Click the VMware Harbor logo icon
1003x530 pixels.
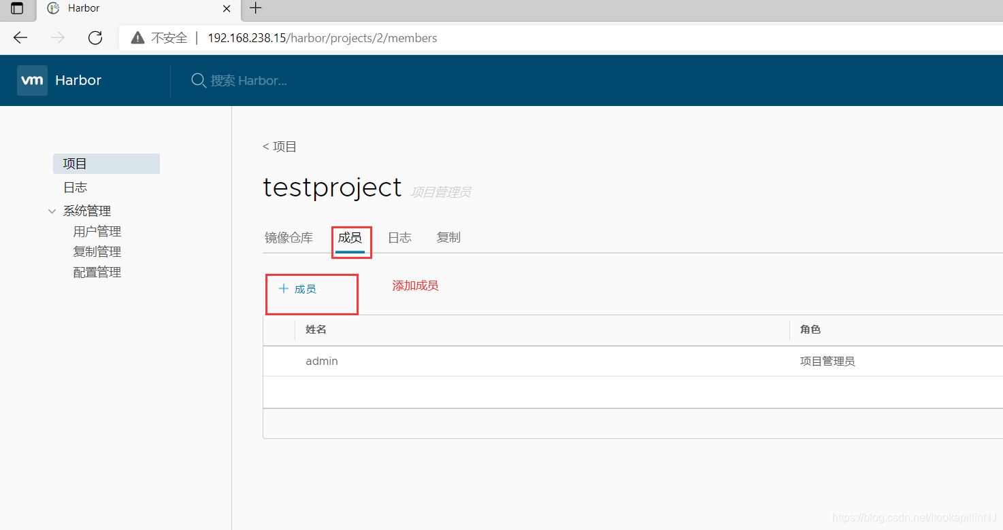tap(32, 80)
